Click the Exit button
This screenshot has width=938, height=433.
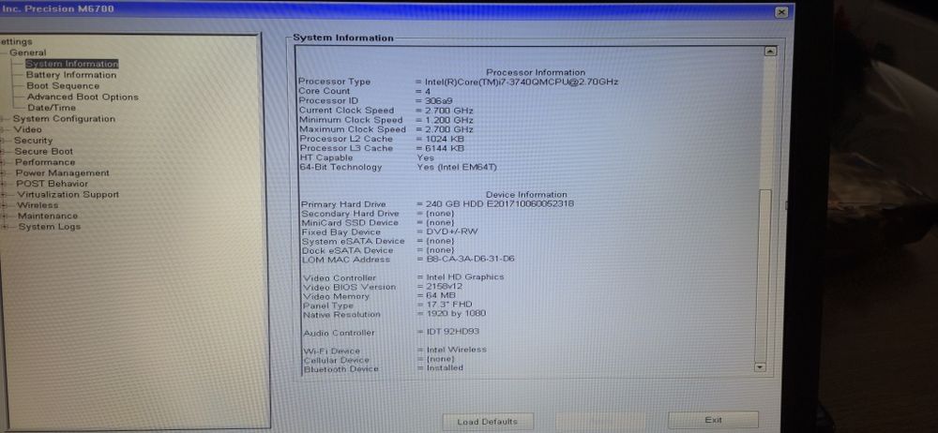pos(713,420)
